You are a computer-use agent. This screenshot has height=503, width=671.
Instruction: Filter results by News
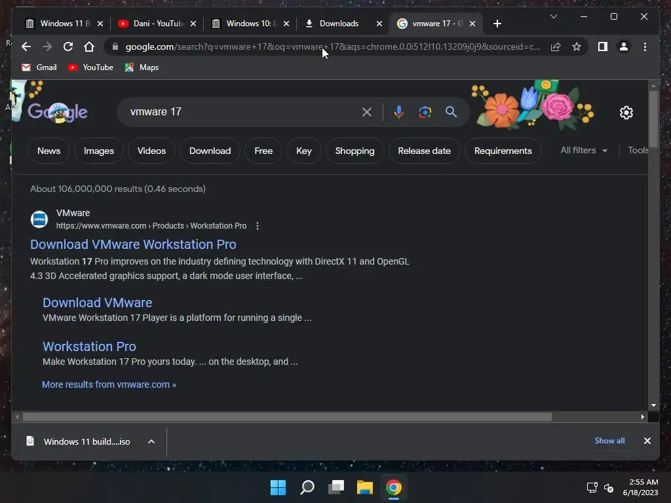(x=48, y=151)
